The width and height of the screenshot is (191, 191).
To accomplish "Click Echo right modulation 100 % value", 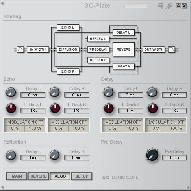I will 78,128.
